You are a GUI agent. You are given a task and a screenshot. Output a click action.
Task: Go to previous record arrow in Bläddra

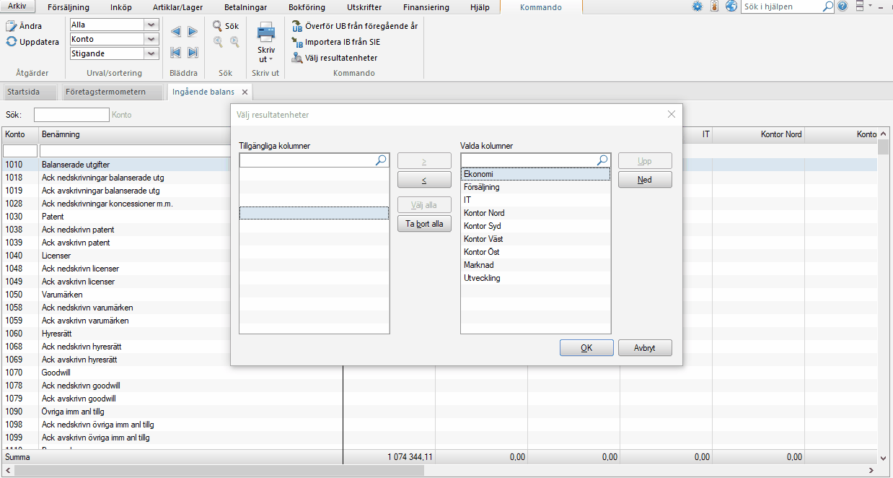tap(176, 32)
